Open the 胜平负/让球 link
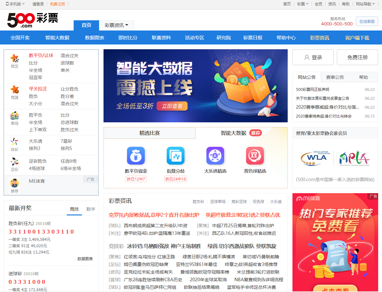 41,56
